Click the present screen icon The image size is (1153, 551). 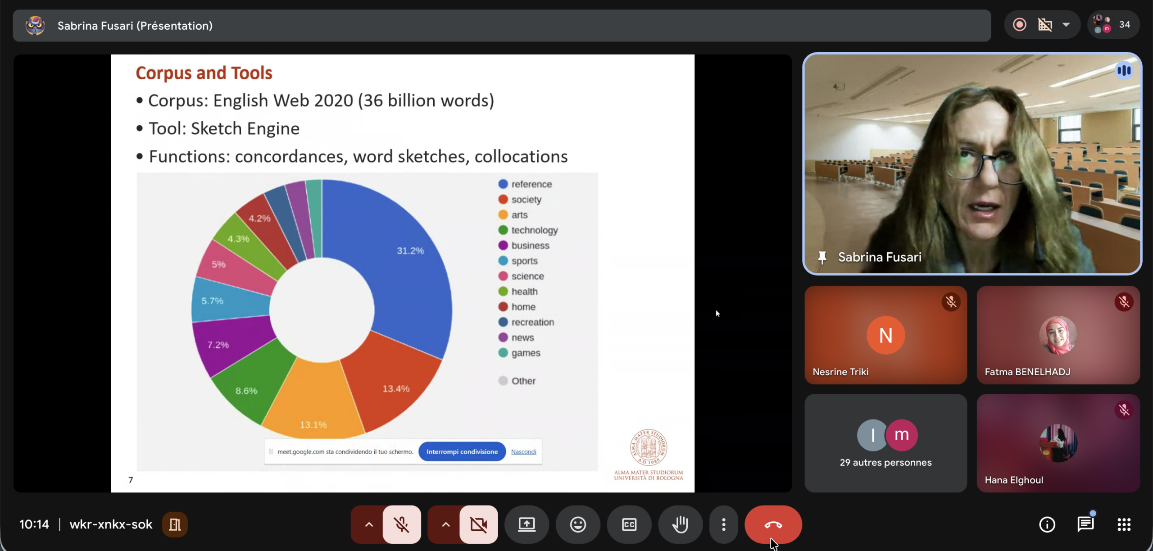527,524
